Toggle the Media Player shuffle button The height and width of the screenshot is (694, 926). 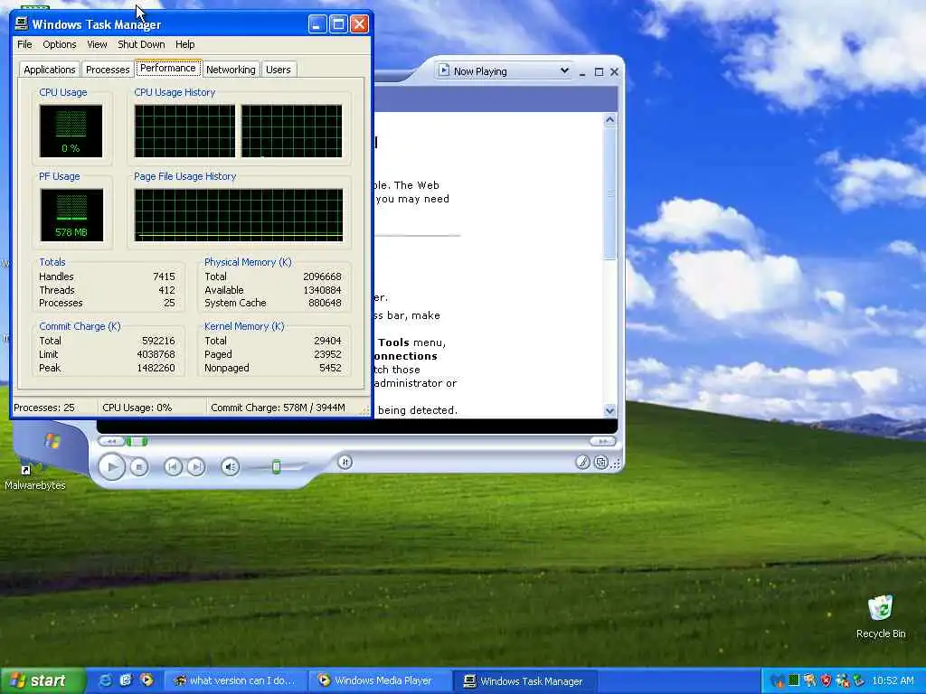tap(345, 462)
